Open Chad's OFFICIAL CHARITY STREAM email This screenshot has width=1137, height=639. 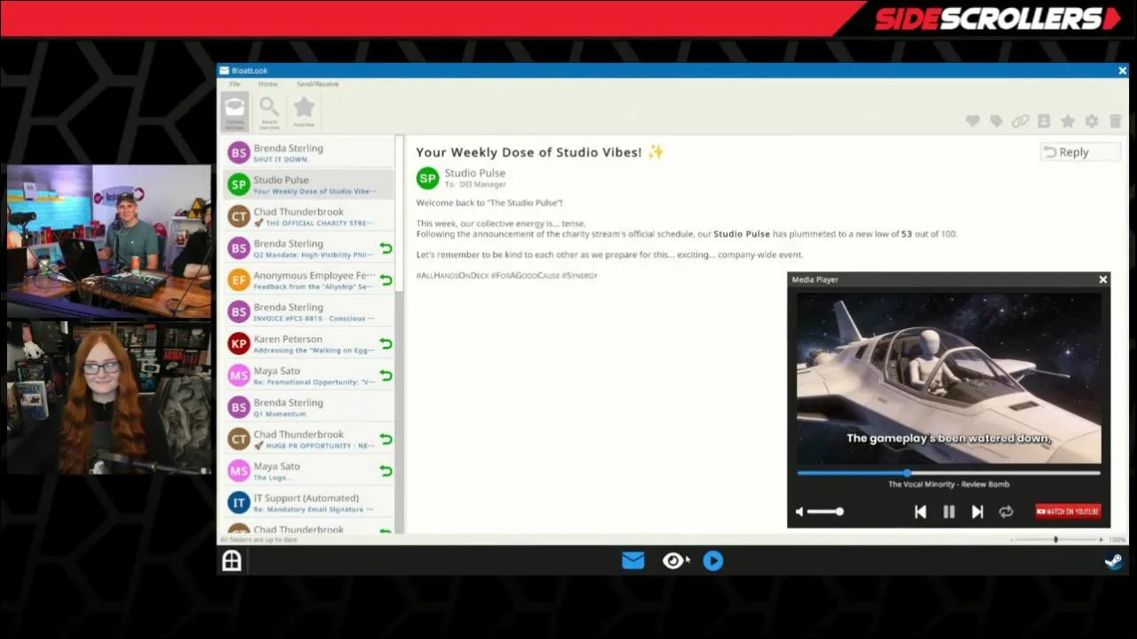(x=309, y=217)
